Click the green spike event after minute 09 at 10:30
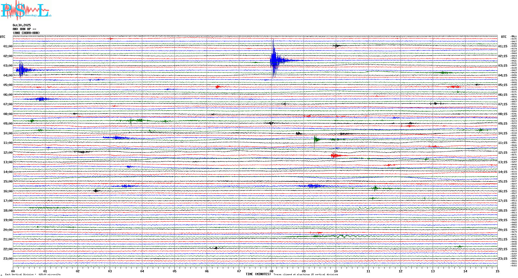 (316, 140)
